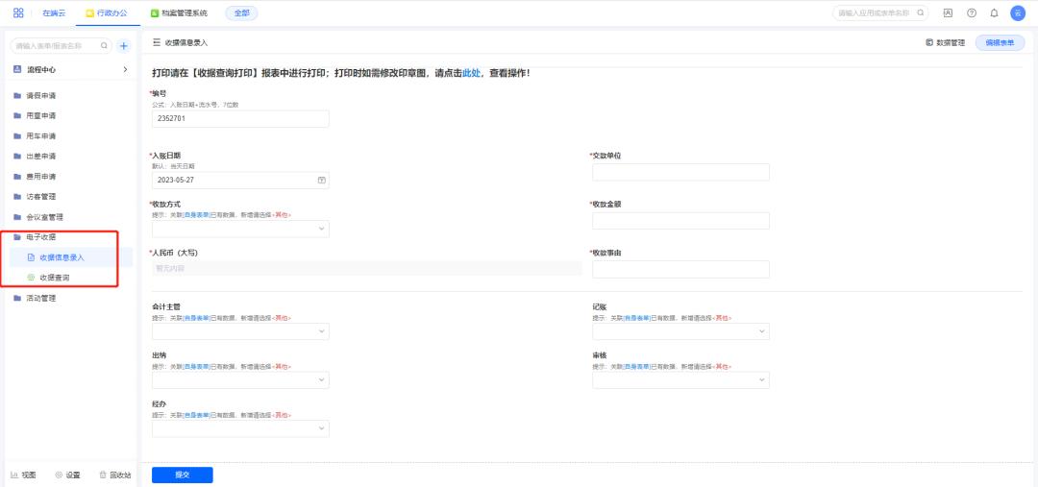1038x487 pixels.
Task: Open notifications bell icon
Action: click(x=994, y=12)
